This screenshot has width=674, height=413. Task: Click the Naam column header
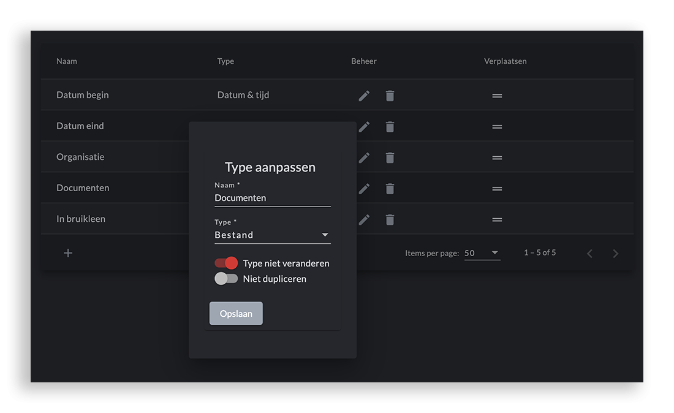(x=66, y=61)
